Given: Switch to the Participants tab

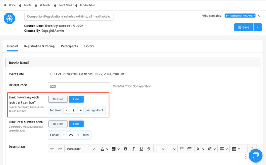Looking at the screenshot, I should (x=69, y=46).
